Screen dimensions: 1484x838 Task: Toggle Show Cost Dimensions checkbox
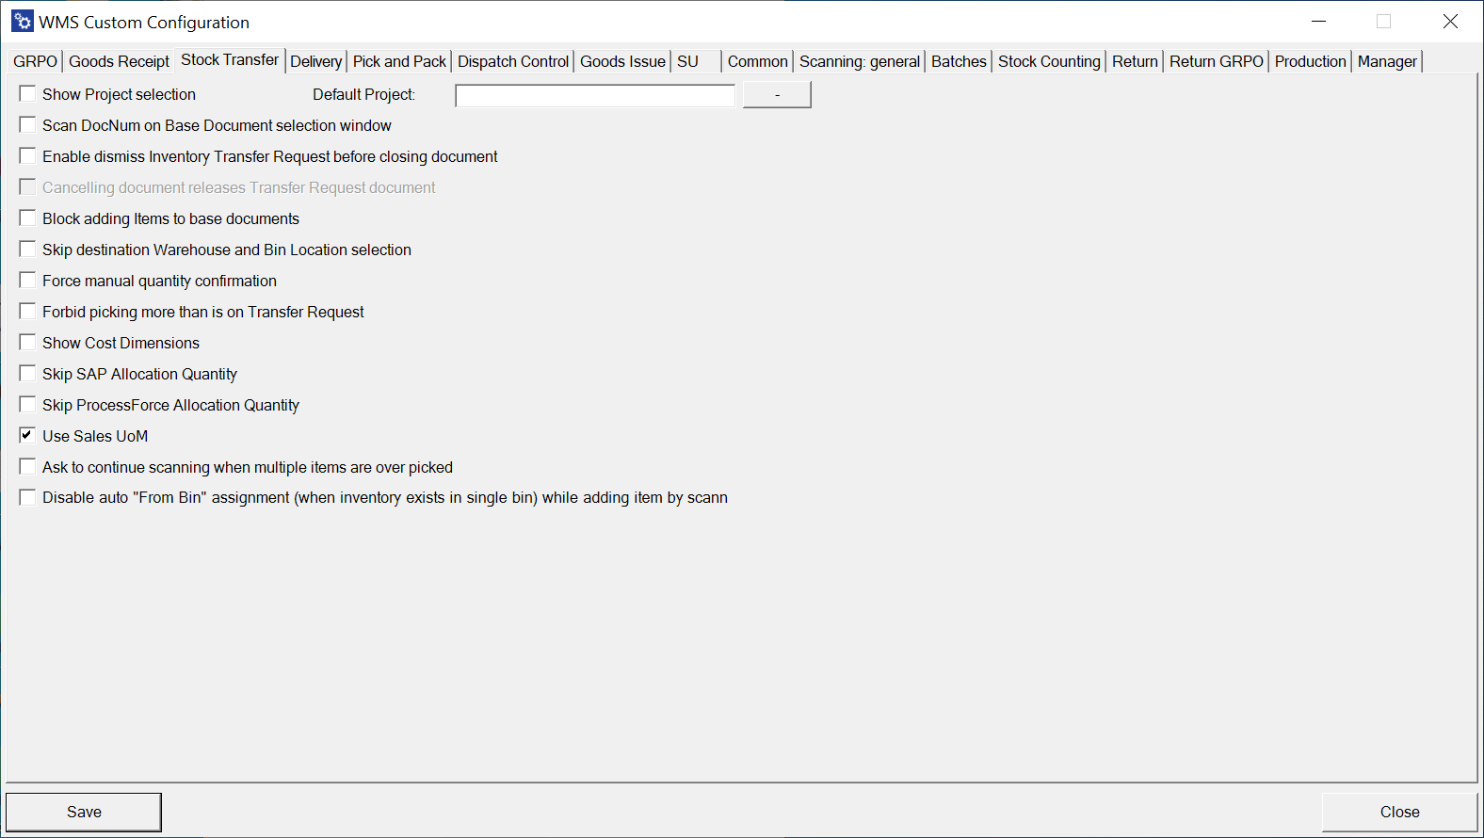28,343
